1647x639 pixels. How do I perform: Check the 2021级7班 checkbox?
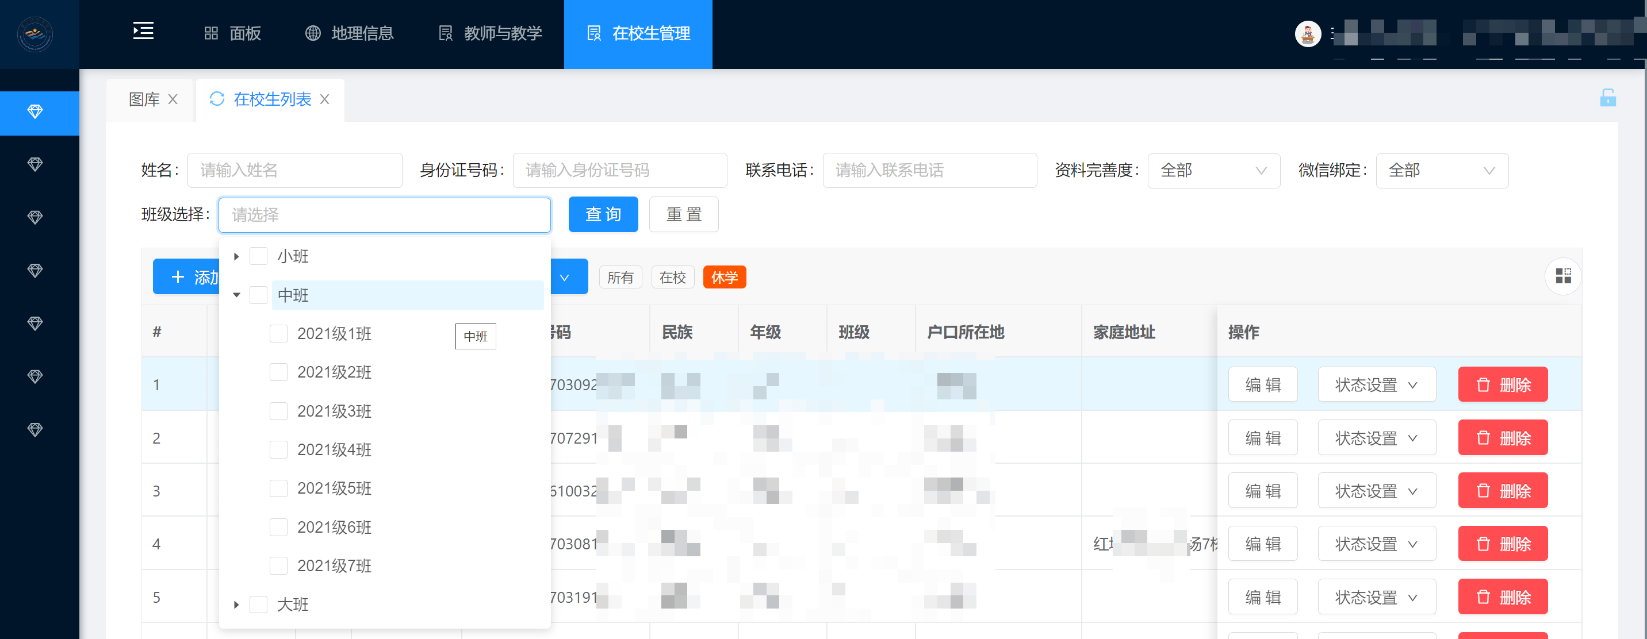[x=278, y=565]
